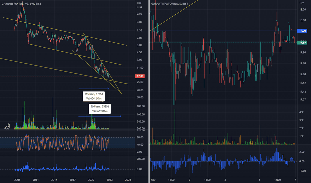Click 7.00 on the weekly price scale

point(139,60)
